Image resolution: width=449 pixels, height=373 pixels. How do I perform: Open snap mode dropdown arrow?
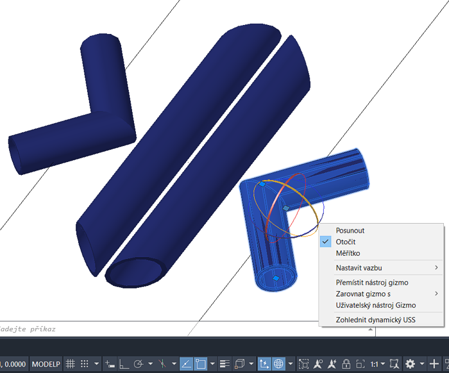click(x=95, y=363)
